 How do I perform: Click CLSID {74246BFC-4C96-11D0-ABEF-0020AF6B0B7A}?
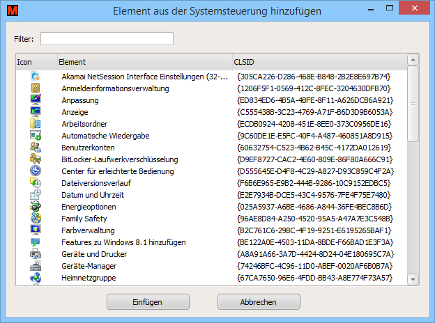click(x=315, y=266)
